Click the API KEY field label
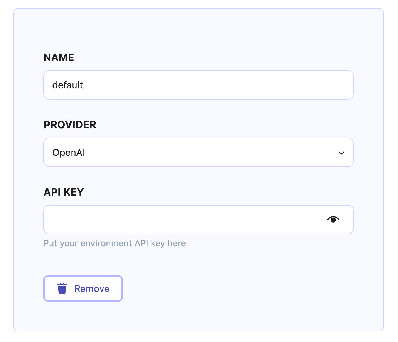 point(64,192)
